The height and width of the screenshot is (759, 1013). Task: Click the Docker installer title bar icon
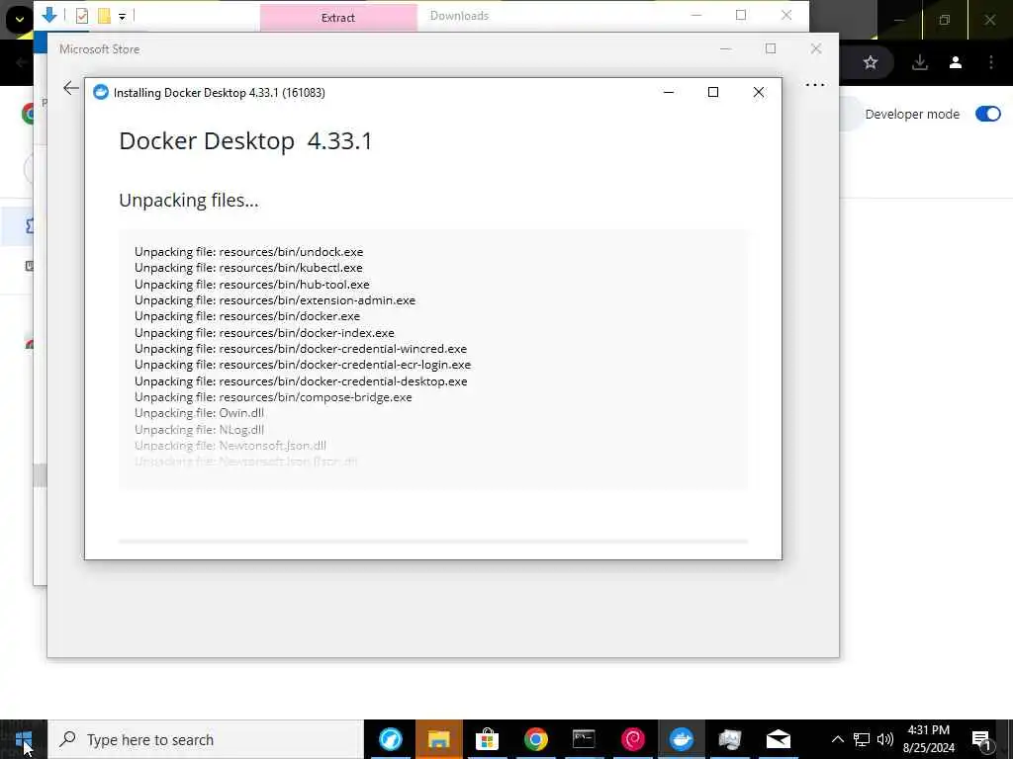point(100,92)
